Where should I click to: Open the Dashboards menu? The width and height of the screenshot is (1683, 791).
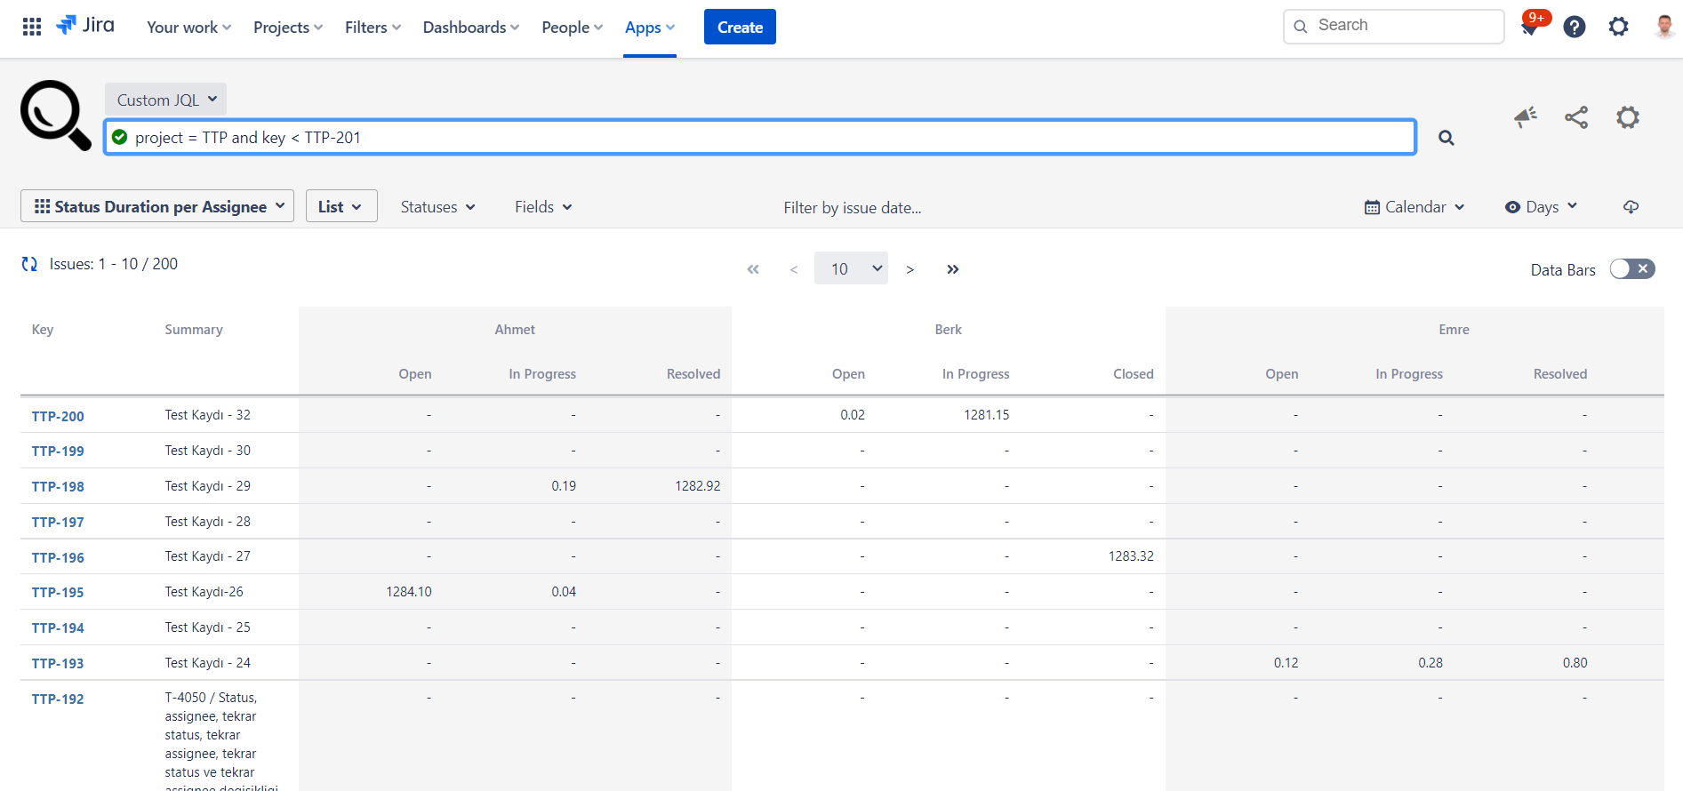[x=470, y=28]
